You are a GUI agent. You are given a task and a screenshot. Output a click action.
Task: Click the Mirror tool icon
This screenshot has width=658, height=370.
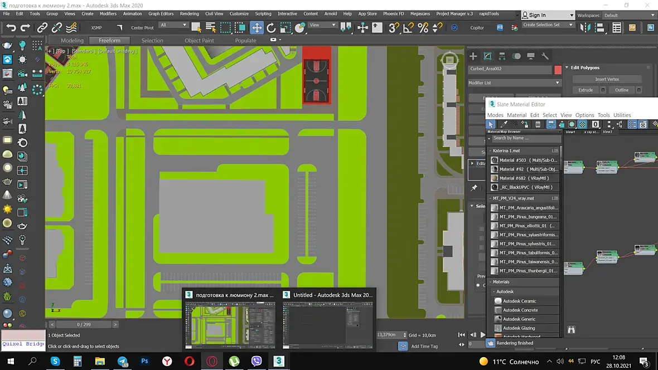584,27
